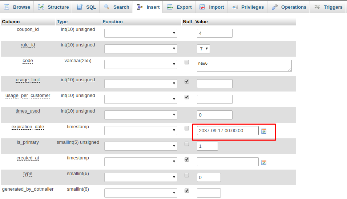Open Function dropdown for expiration_date
This screenshot has height=199, width=347.
pos(141,130)
